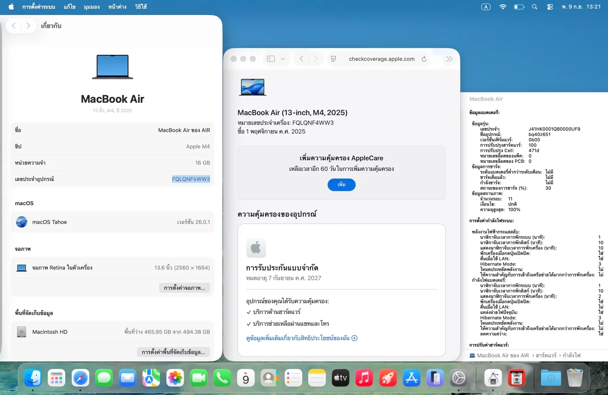The image size is (608, 395).
Task: Click MacBook Air thumbnail on coverage page
Action: coord(253,87)
